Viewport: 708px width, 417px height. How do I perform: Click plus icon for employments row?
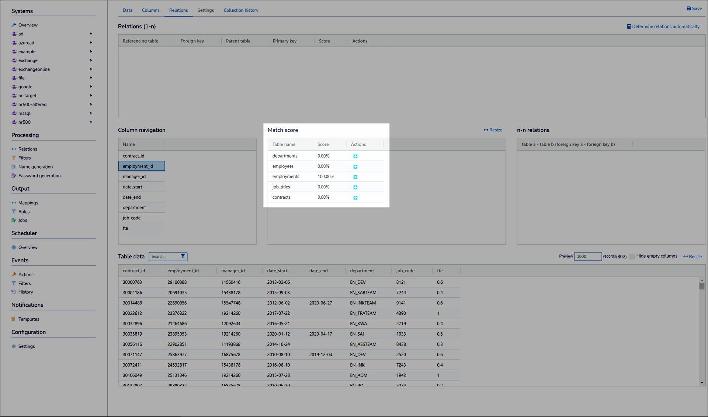pyautogui.click(x=355, y=177)
